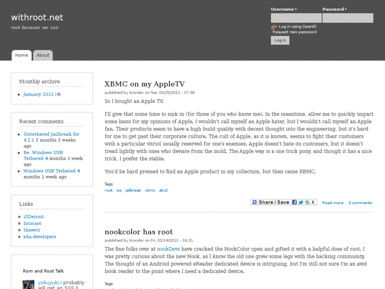Image resolution: width=385 pixels, height=289 pixels.
Task: Open yokuyuki's avatar thumbnail
Action: coord(29,285)
